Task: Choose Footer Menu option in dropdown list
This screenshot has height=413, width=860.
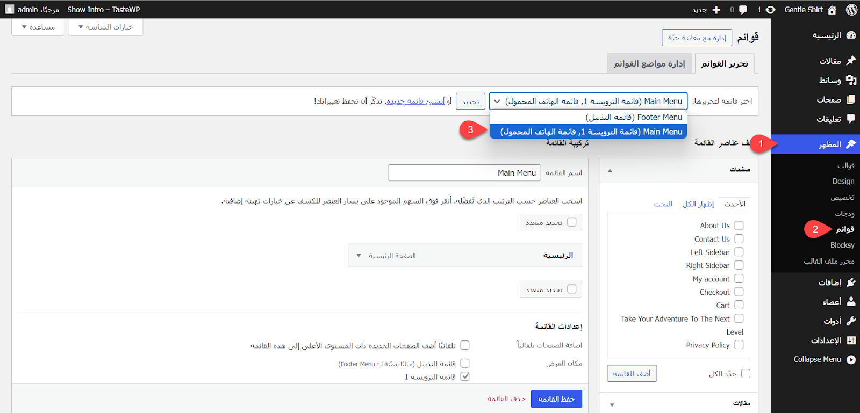Action: [x=589, y=117]
